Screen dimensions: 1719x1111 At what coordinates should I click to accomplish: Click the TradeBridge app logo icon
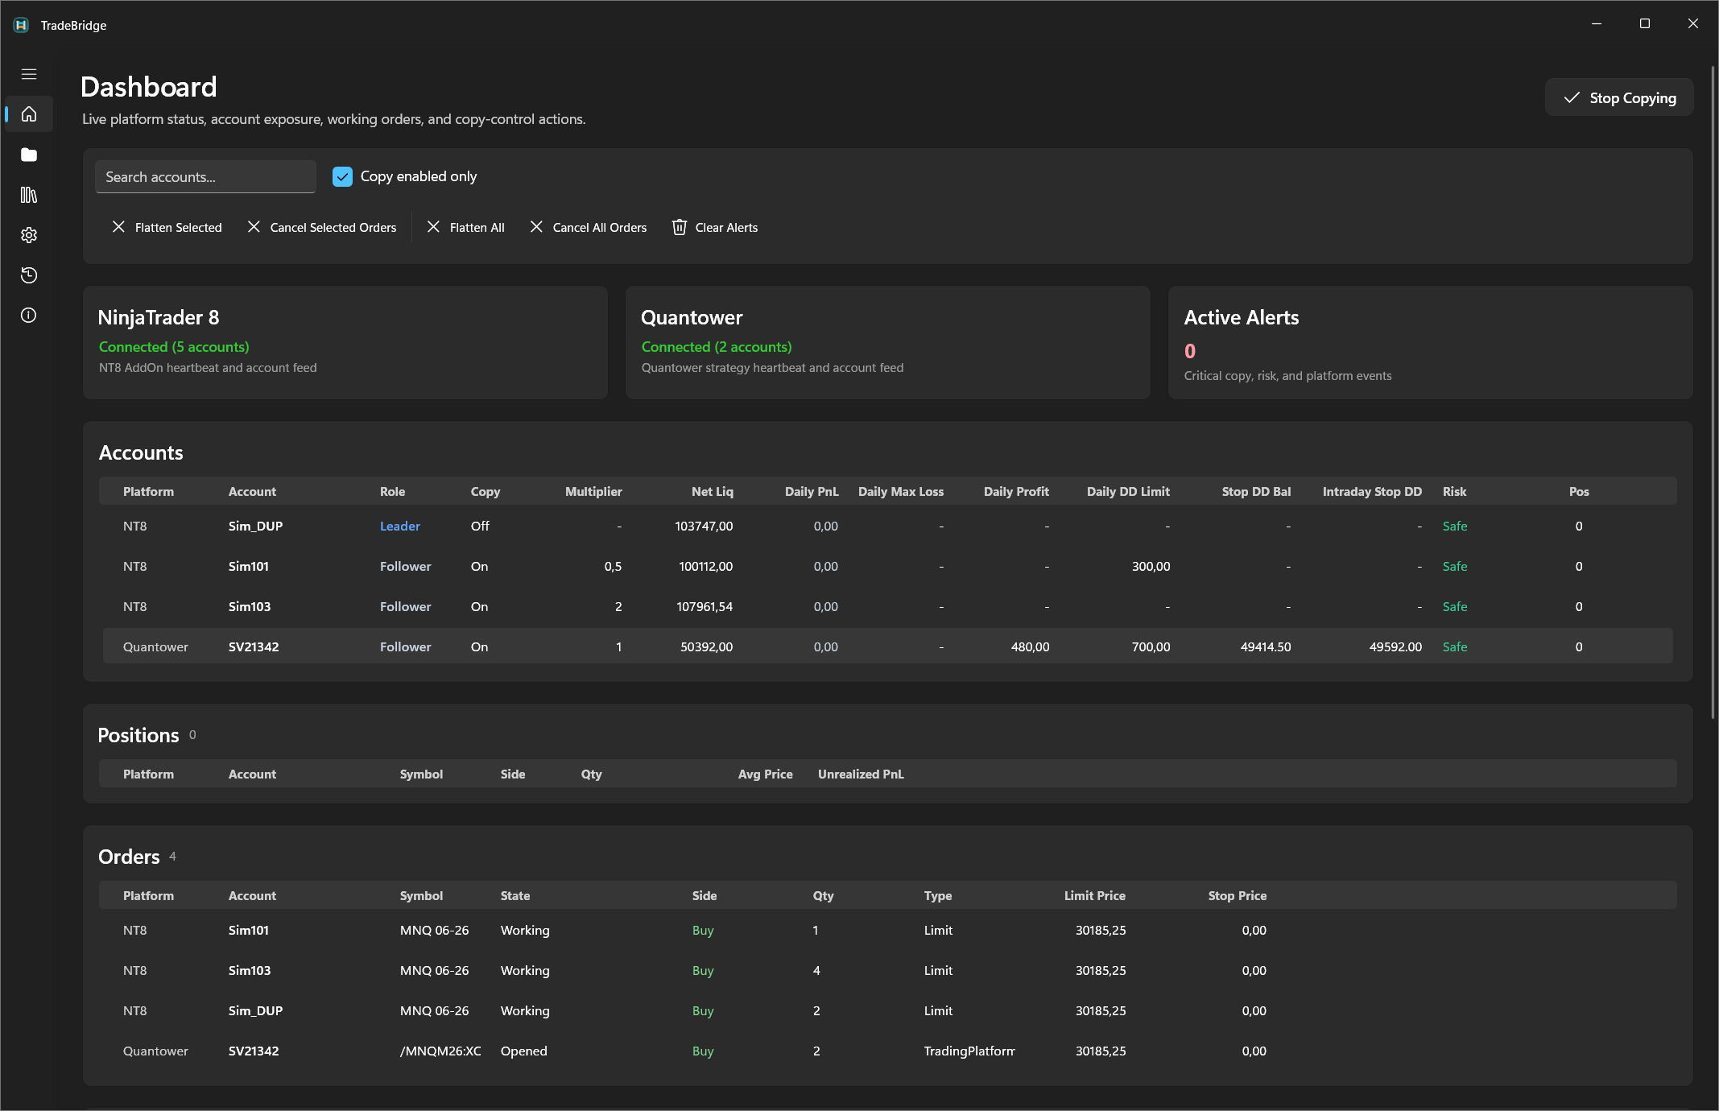pyautogui.click(x=21, y=25)
